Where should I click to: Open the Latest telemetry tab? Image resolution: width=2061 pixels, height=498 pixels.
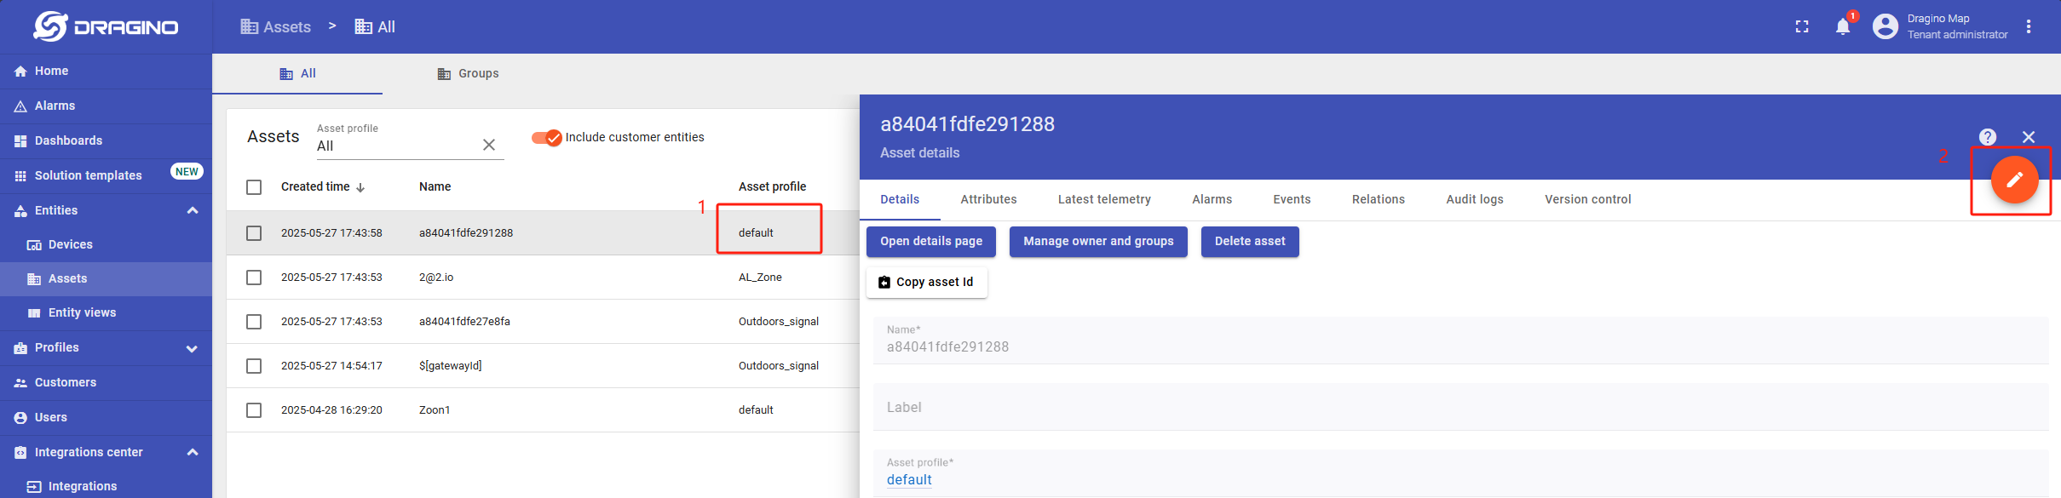[1104, 200]
